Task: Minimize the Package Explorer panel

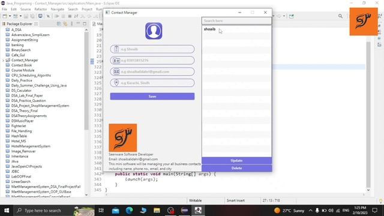Action: (78, 23)
